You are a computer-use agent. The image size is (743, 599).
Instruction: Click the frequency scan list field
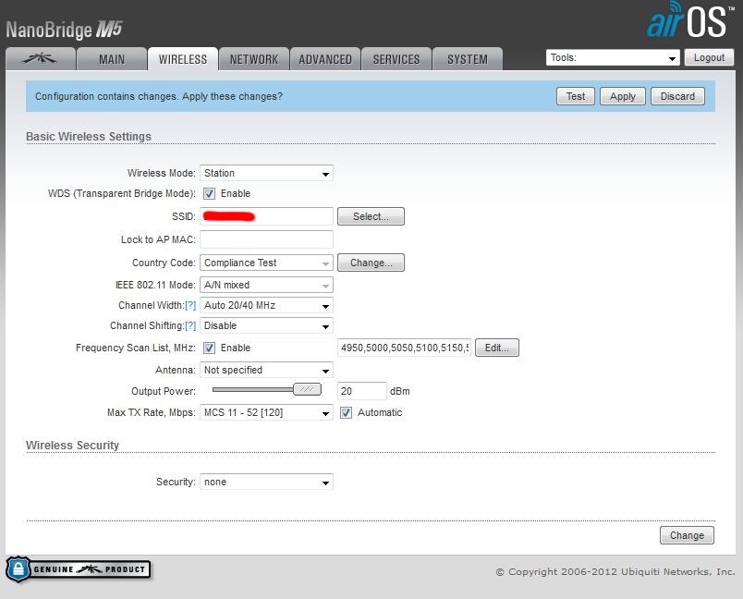pyautogui.click(x=404, y=348)
